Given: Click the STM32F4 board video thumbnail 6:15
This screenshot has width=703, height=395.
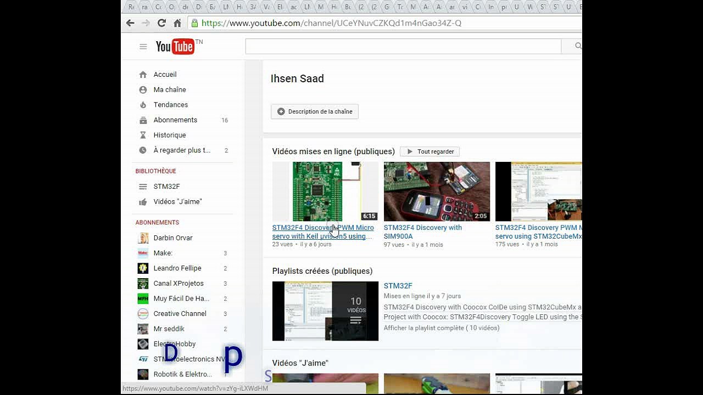Looking at the screenshot, I should [x=325, y=191].
